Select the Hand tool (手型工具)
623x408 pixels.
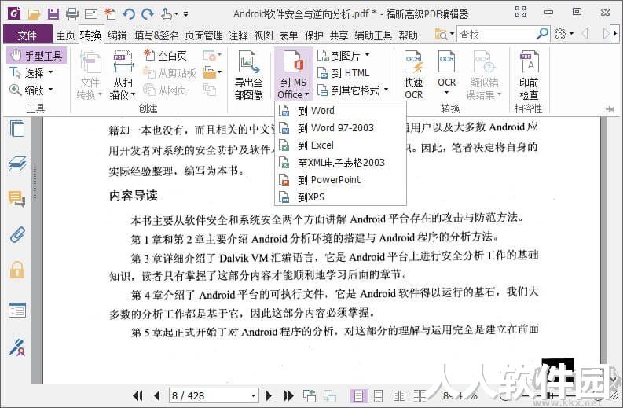coord(36,55)
